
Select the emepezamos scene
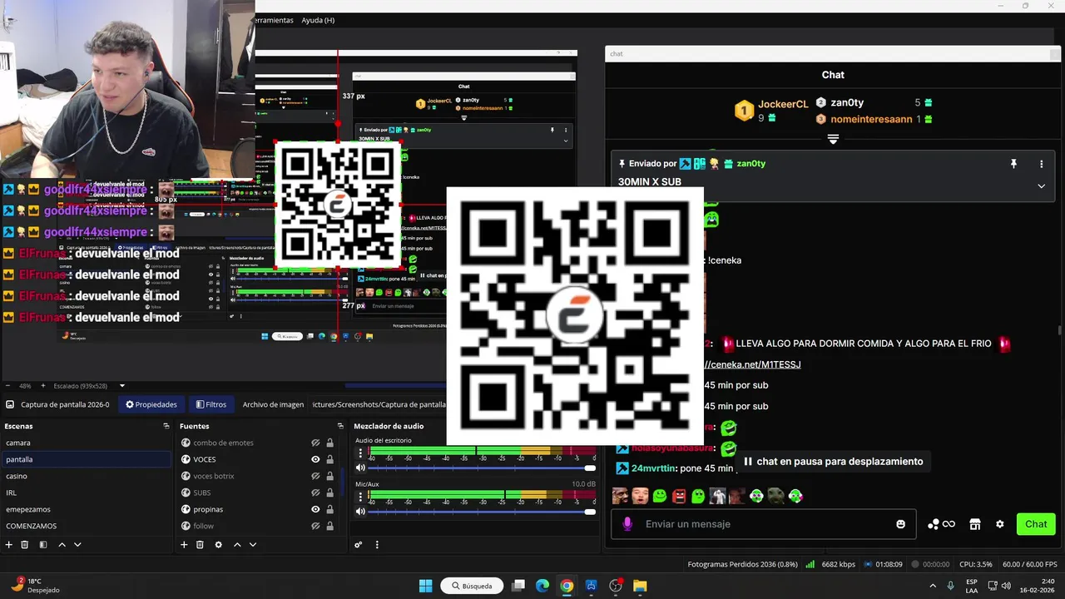point(85,509)
